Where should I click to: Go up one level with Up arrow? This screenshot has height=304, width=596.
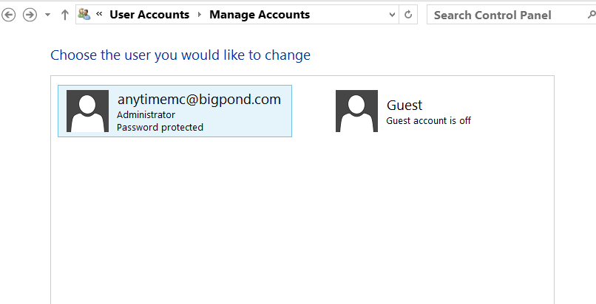64,15
